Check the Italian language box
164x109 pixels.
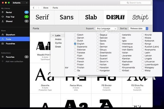coord(120,53)
